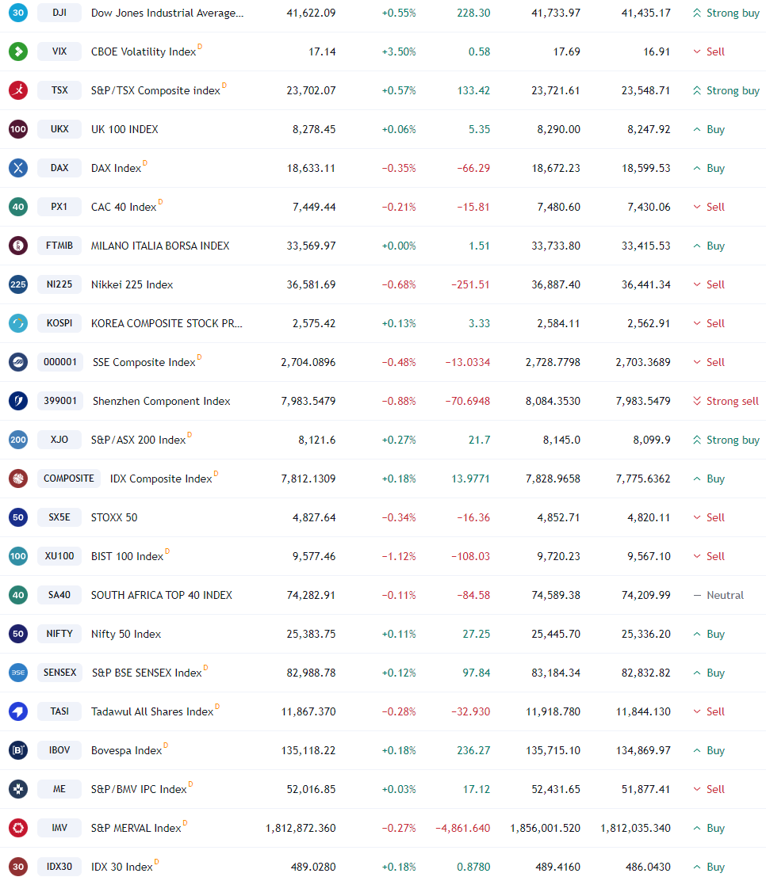Viewport: 766px width, 877px height.
Task: Click the S&P/BMV IPC logo icon
Action: click(18, 789)
